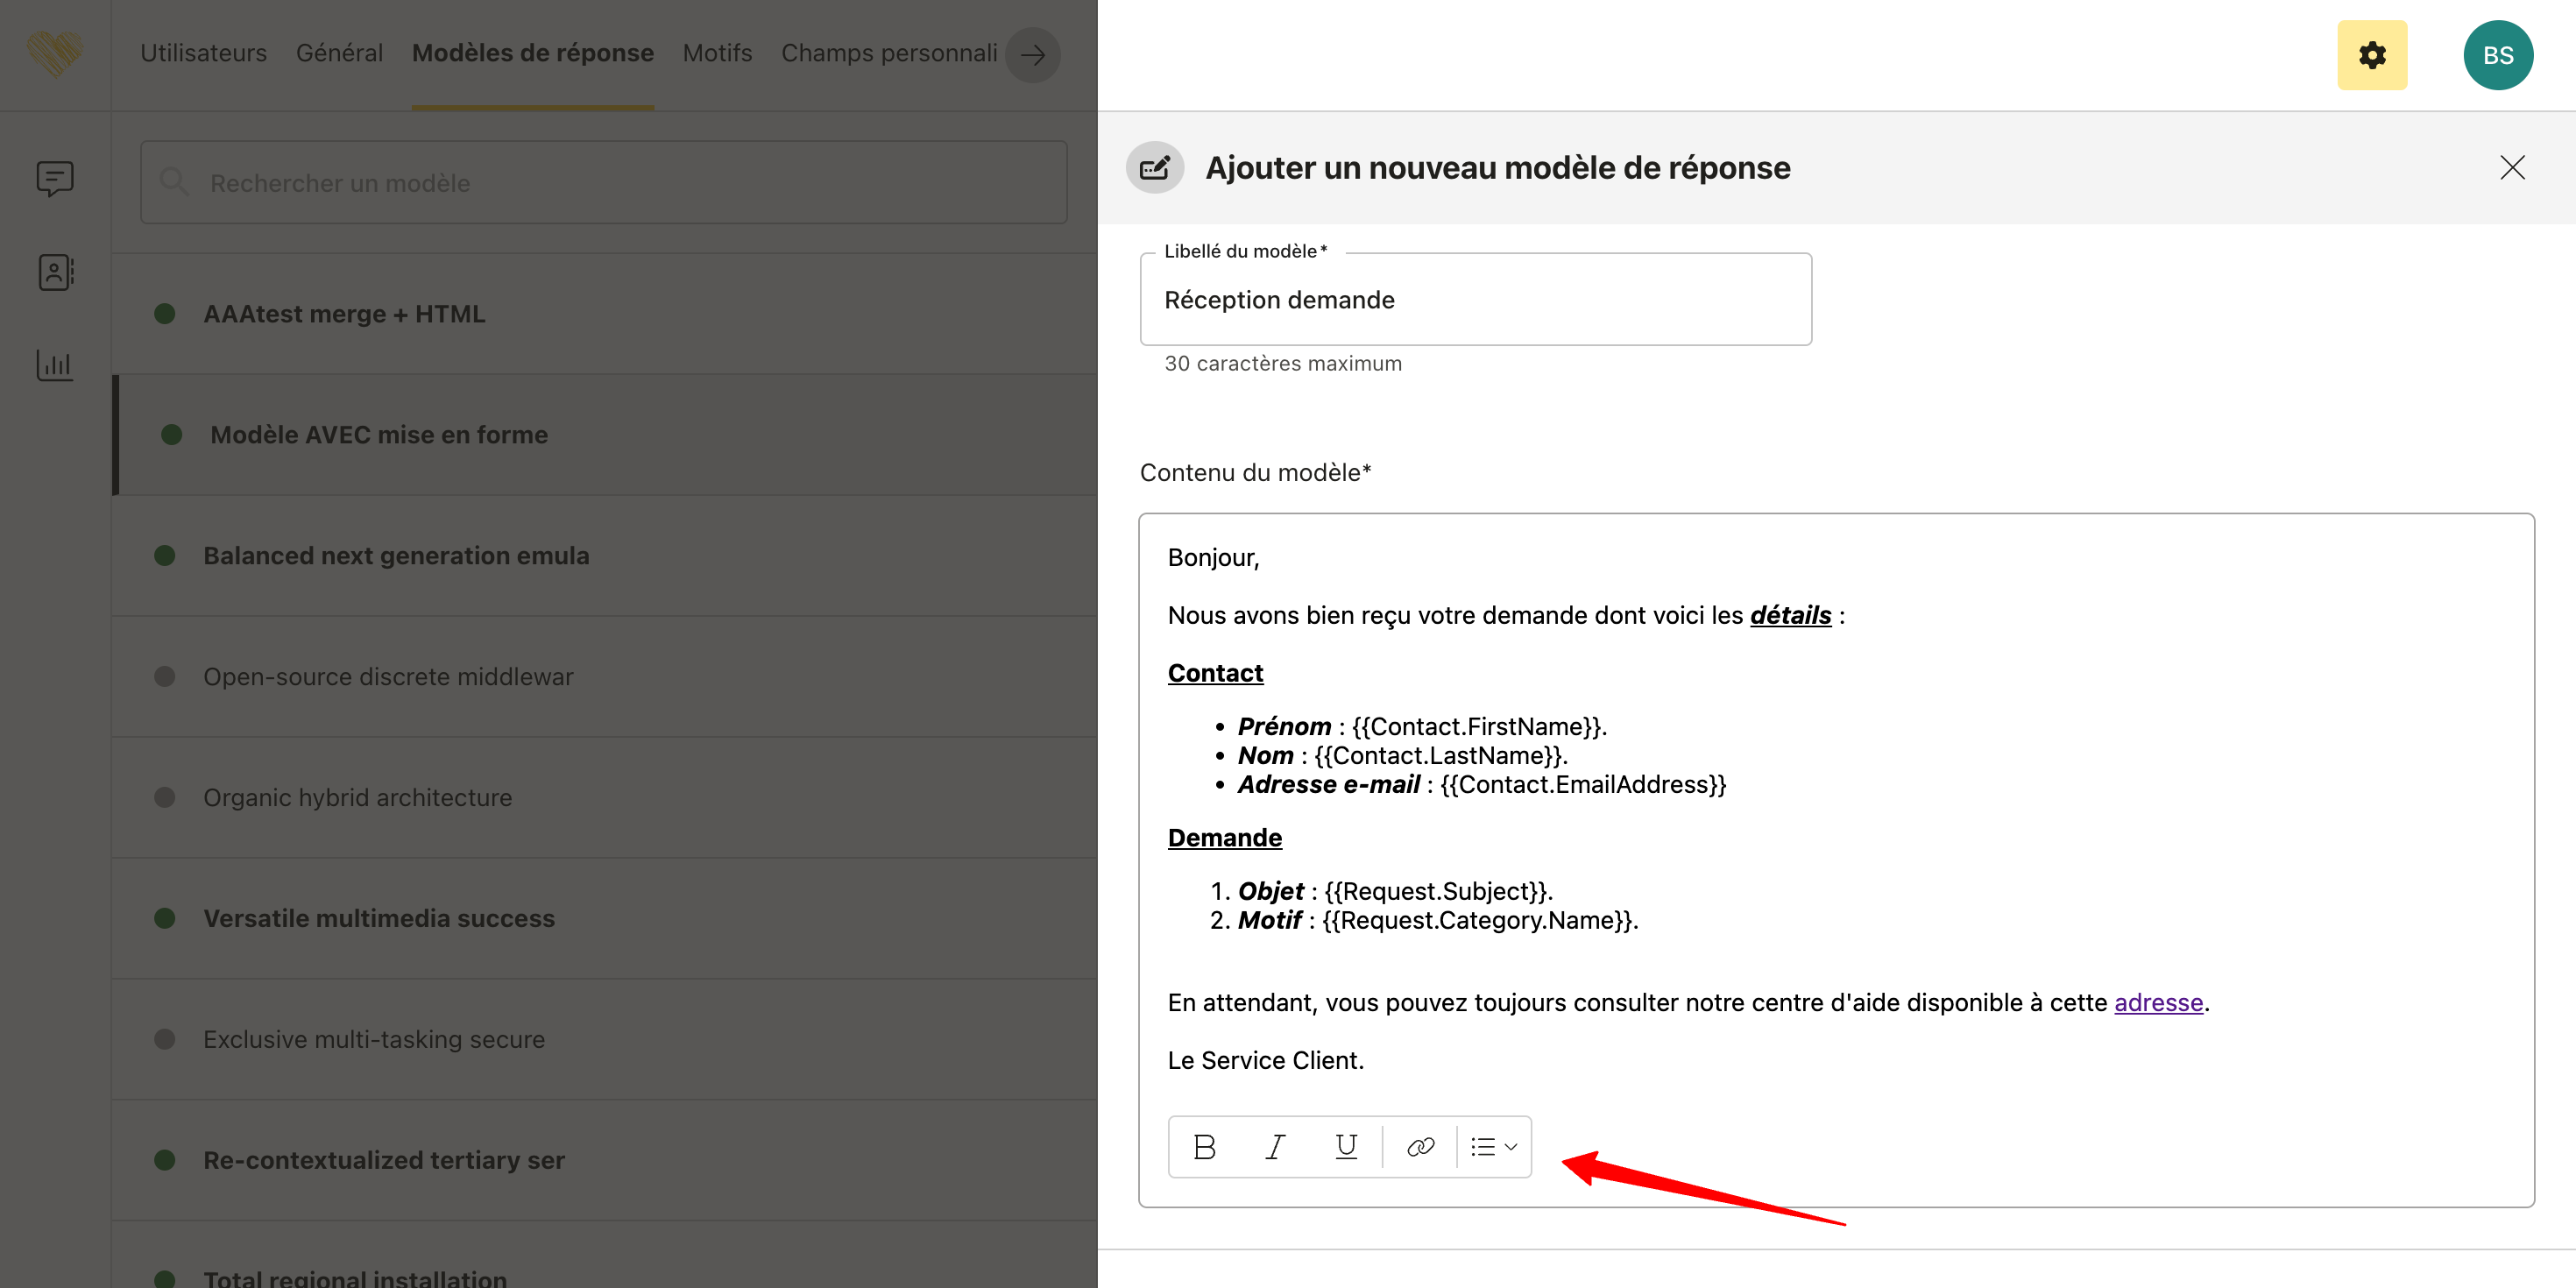Follow the 'adresse' hyperlink in content
Image resolution: width=2576 pixels, height=1288 pixels.
pyautogui.click(x=2158, y=1003)
